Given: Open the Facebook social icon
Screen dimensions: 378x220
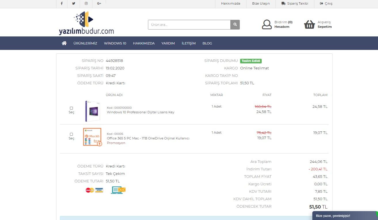Looking at the screenshot, I should pos(62,3).
